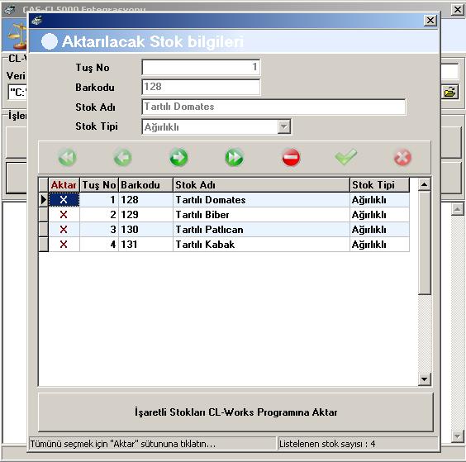The height and width of the screenshot is (462, 466).
Task: Toggle Aktar mark for Tartılı Kabak
Action: (x=64, y=245)
